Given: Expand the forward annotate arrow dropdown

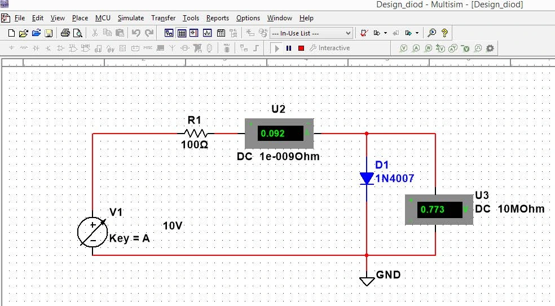Looking at the screenshot, I should 417,33.
